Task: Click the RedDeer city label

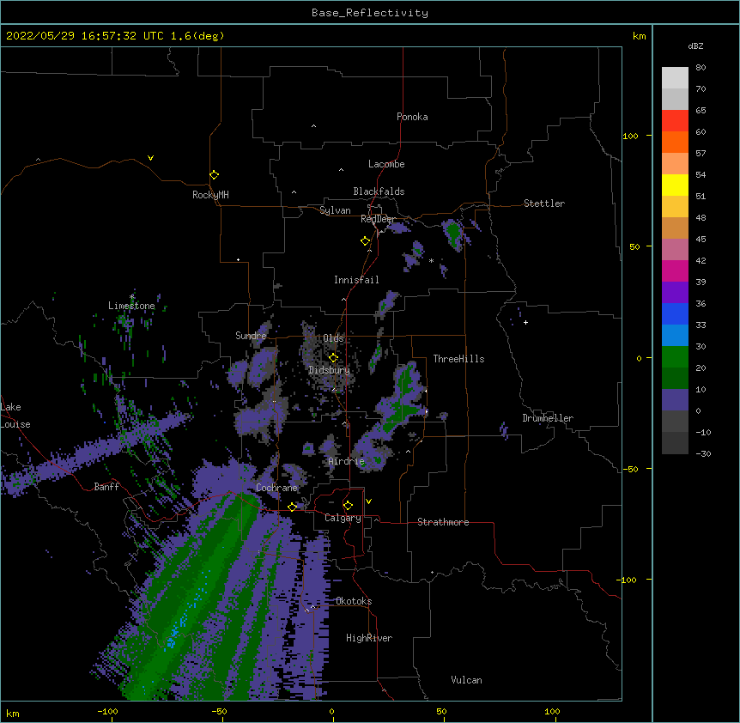Action: pyautogui.click(x=379, y=219)
